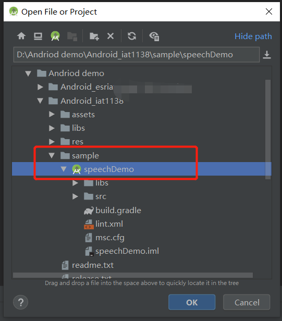282x321 pixels.
Task: Open recent paths history arrow icon
Action: coord(267,55)
